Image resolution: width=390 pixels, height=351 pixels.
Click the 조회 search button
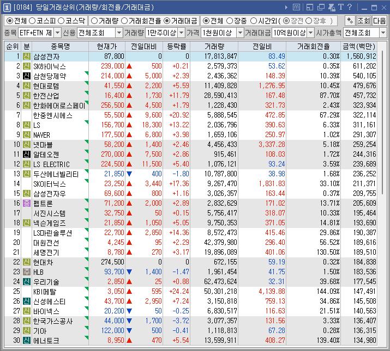pos(364,21)
